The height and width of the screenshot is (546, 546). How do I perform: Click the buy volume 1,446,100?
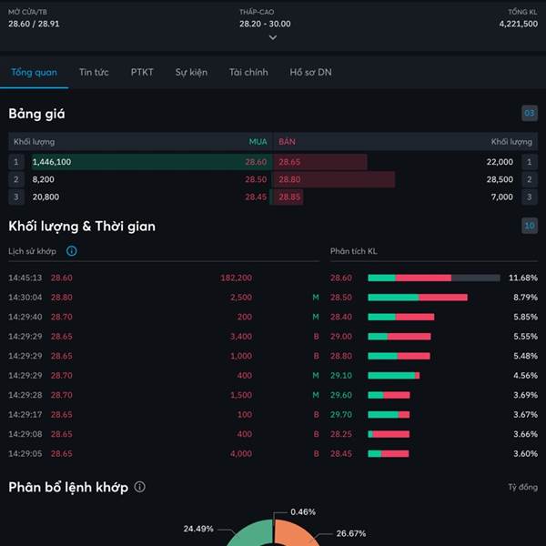(52, 162)
